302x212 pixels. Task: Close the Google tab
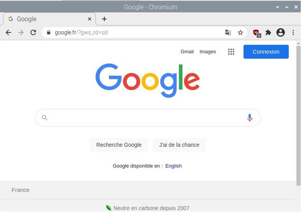[89, 19]
